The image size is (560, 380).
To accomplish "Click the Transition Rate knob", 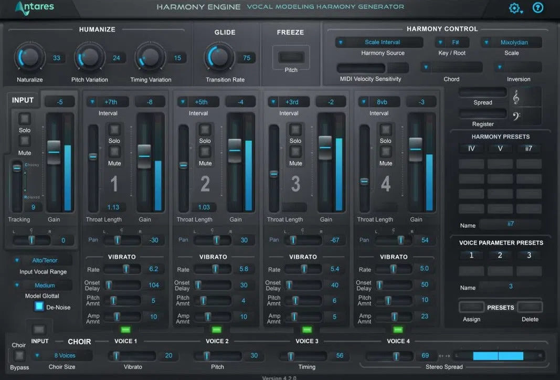I will pyautogui.click(x=219, y=57).
